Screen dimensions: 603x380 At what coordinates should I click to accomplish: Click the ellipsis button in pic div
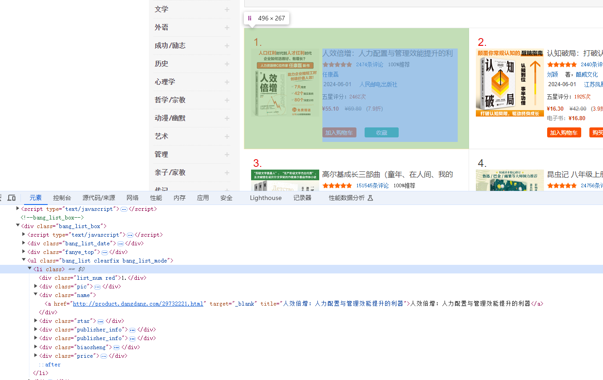[x=97, y=287]
